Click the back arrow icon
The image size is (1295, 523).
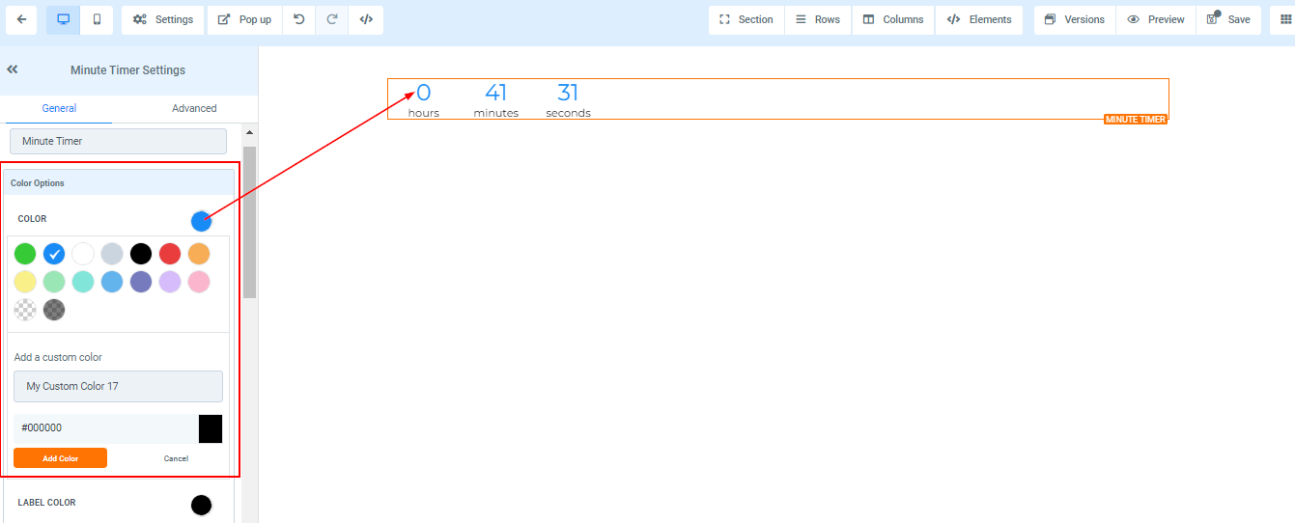point(21,19)
